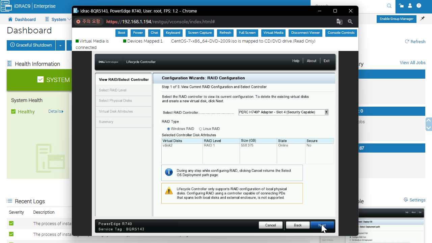The image size is (432, 243).
Task: Click the Recent Logs list icon
Action: click(9, 201)
